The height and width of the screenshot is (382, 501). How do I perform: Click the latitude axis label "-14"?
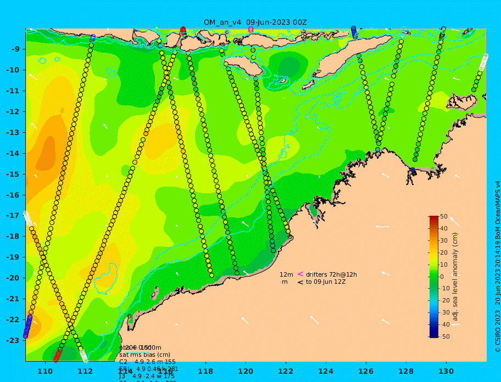13,154
